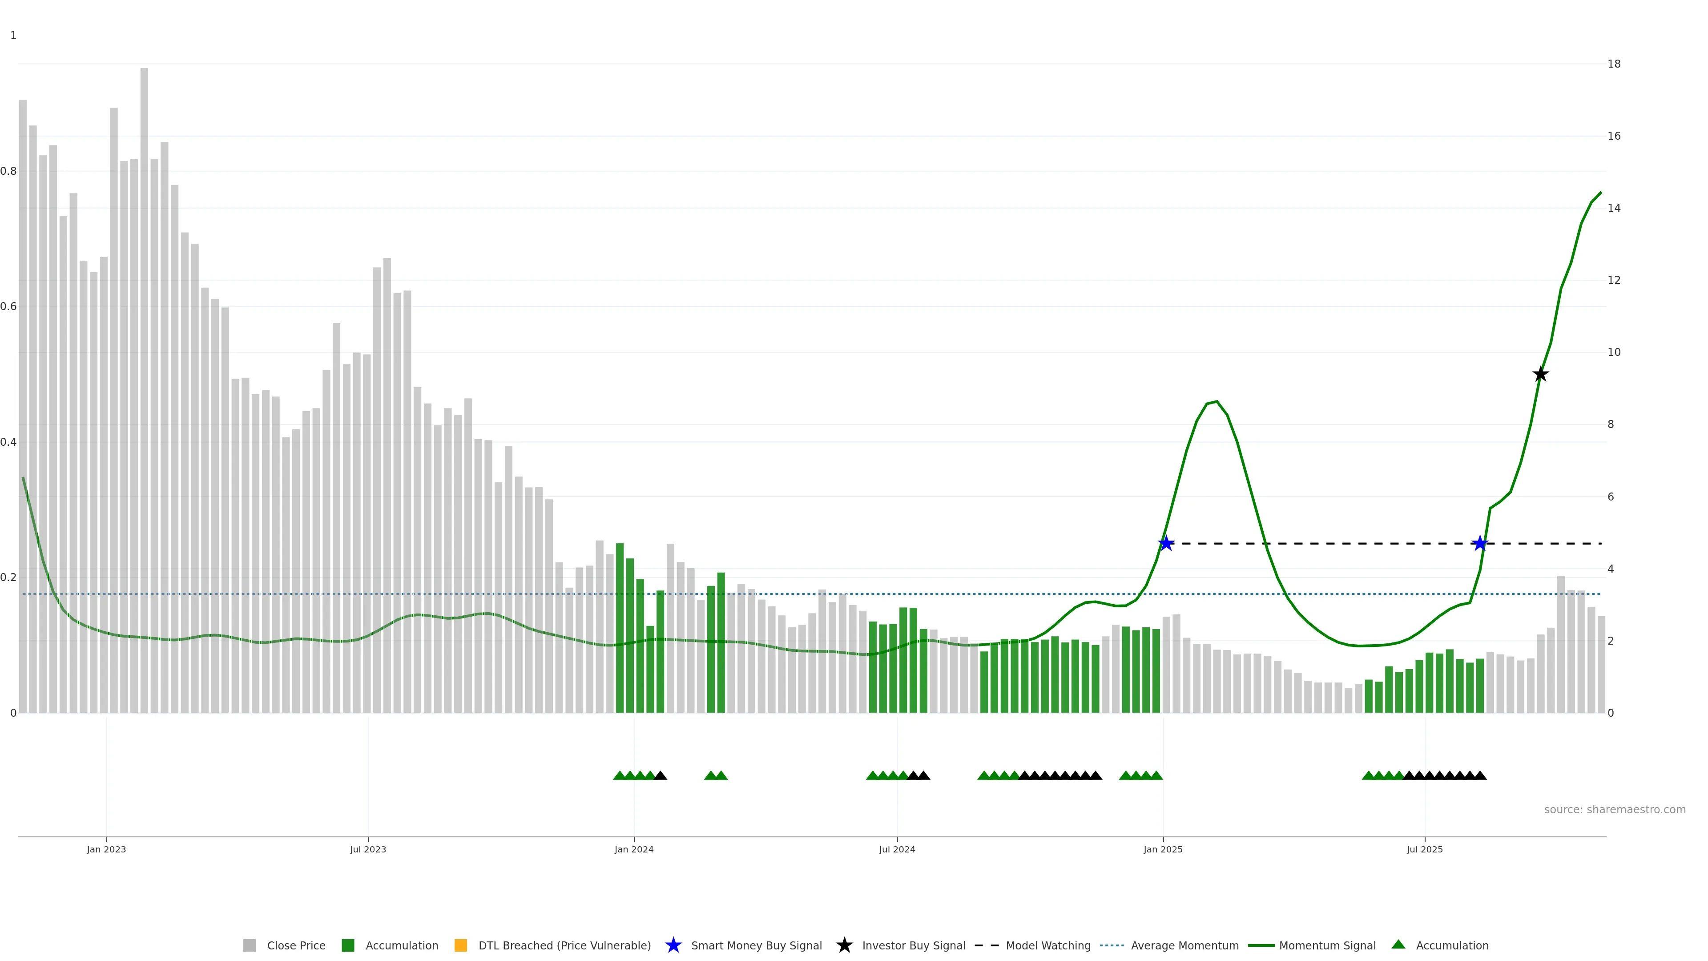Click the Jul 2024 axis label
The height and width of the screenshot is (961, 1708).
(896, 849)
